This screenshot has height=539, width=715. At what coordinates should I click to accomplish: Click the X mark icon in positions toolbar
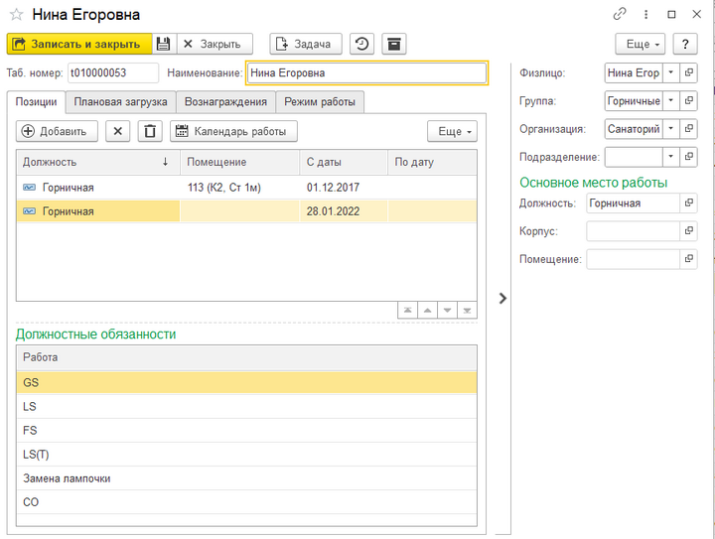(118, 131)
